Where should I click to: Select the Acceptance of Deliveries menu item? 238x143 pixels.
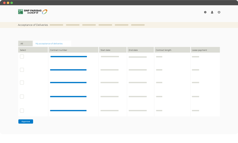[33, 25]
